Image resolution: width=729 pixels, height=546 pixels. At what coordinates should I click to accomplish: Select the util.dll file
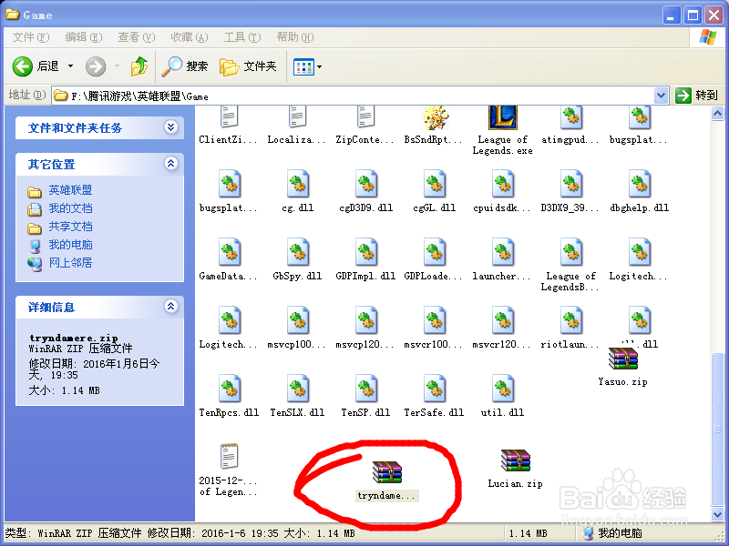click(x=503, y=396)
